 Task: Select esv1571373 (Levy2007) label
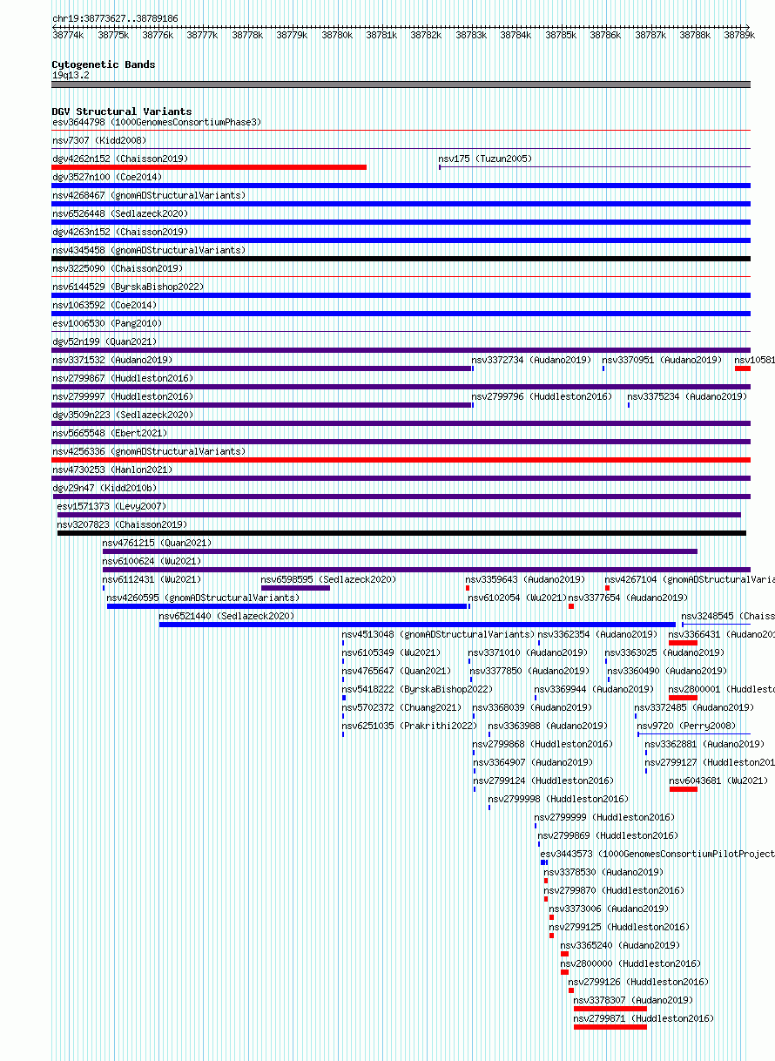point(111,506)
